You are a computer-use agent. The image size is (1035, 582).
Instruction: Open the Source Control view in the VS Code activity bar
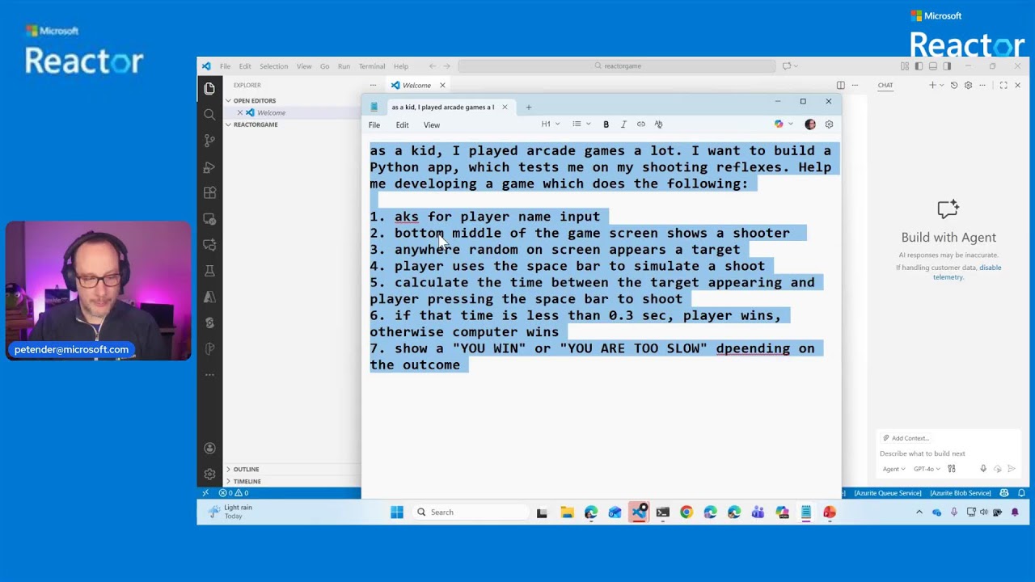pos(209,141)
